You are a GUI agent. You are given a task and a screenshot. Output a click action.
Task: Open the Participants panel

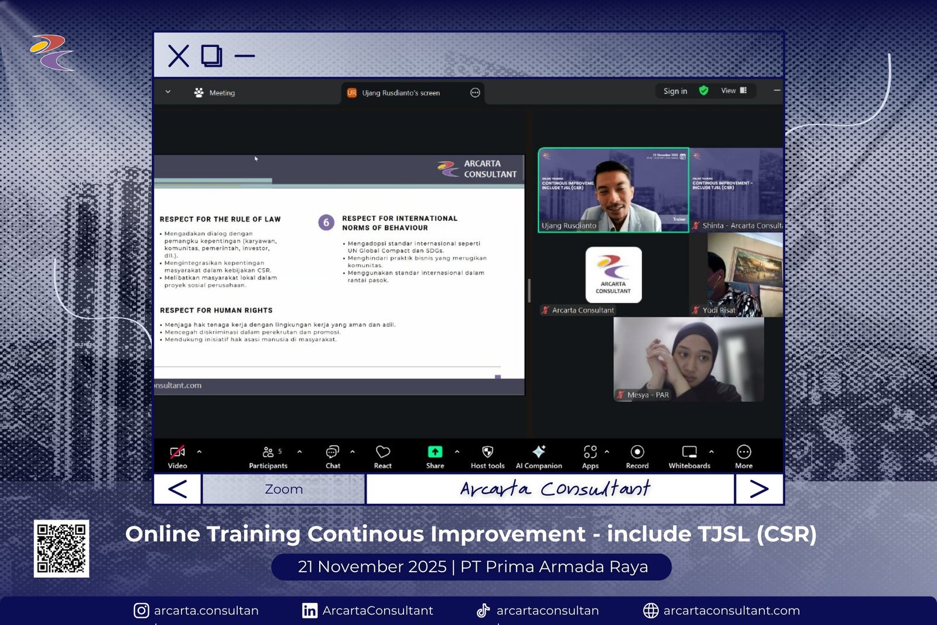click(x=268, y=456)
